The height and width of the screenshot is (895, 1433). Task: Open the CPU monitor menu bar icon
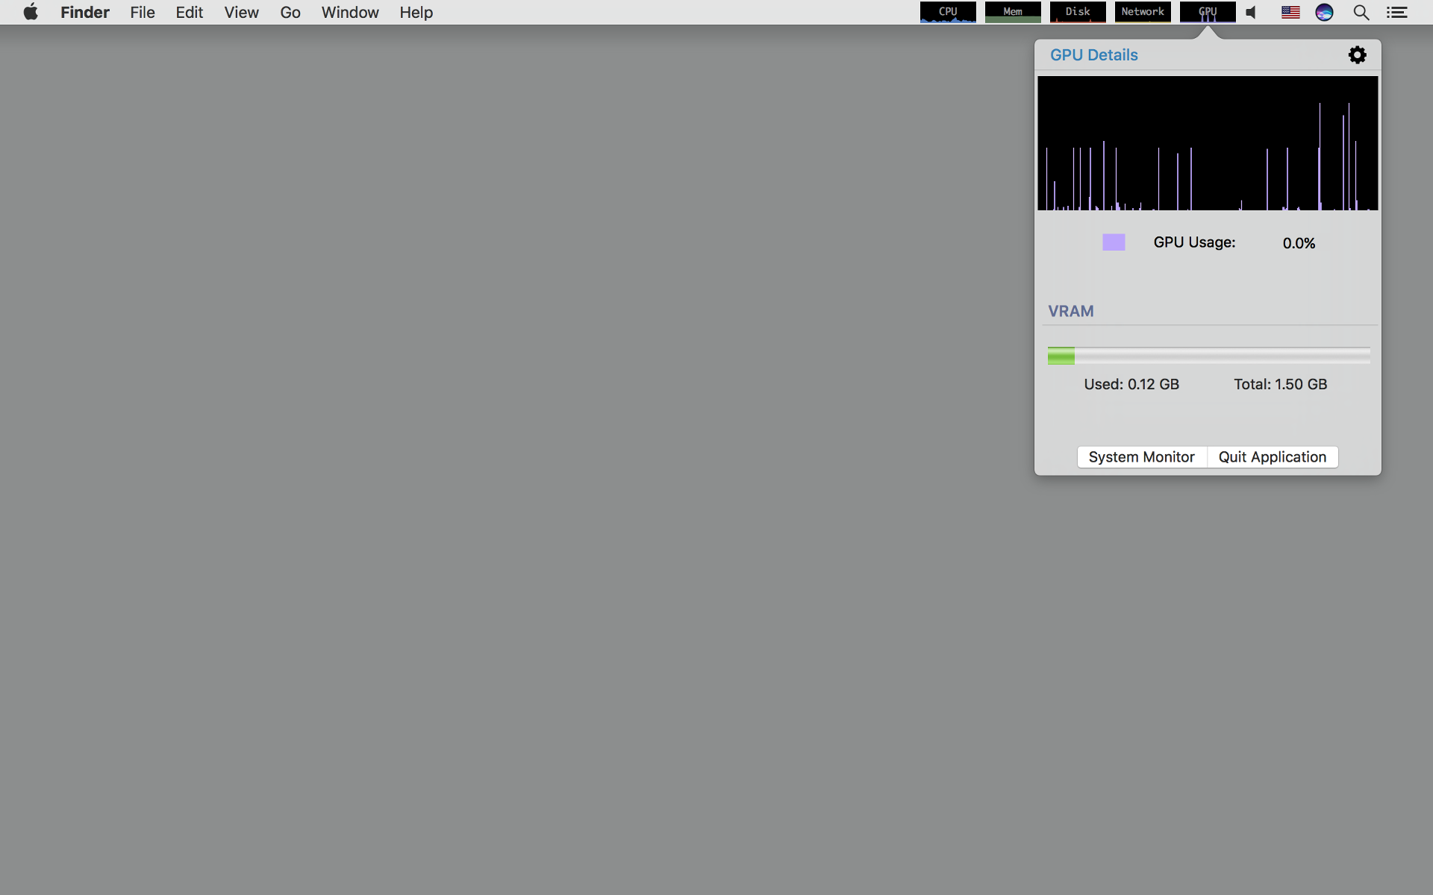(948, 12)
